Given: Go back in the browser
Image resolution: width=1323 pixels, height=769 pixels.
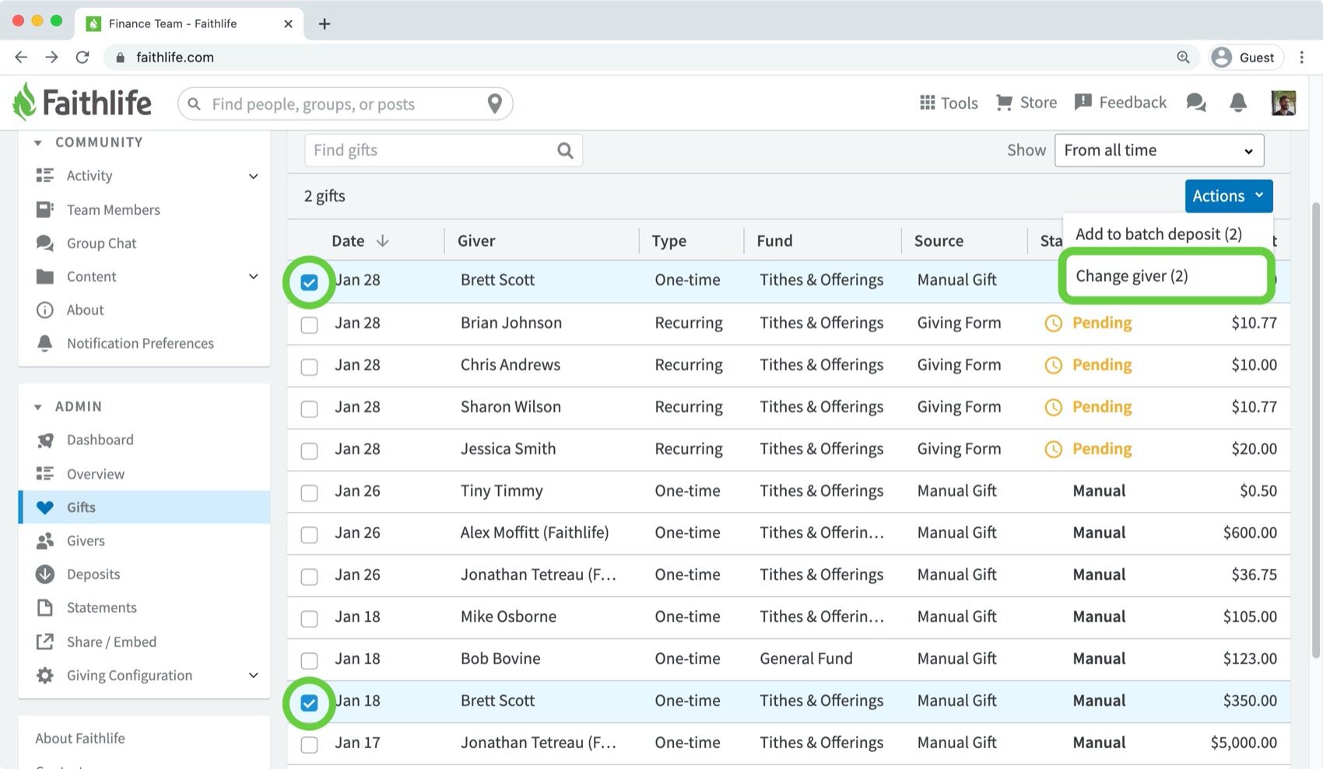Looking at the screenshot, I should [21, 57].
